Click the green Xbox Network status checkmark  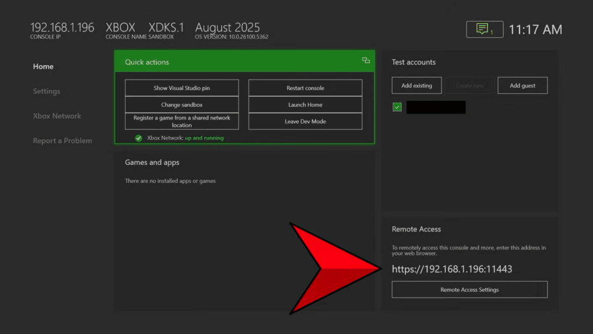138,138
